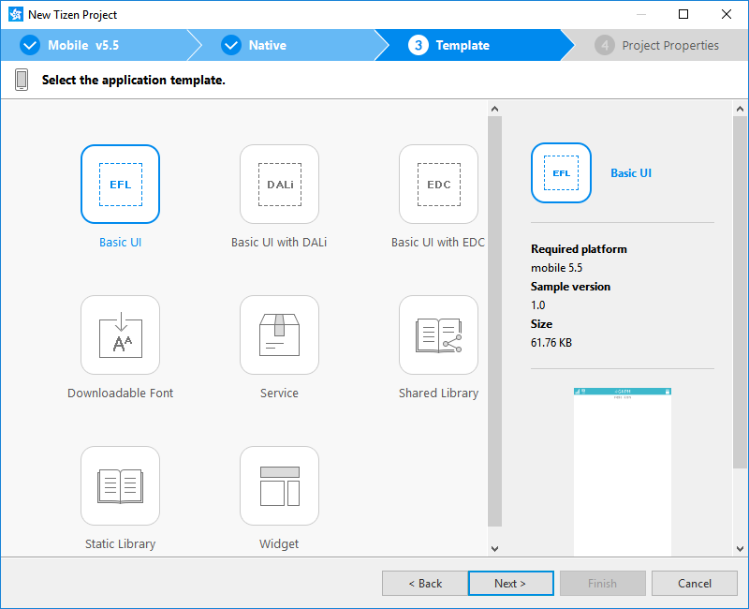
Task: Select the Static Library template
Action: tap(120, 486)
